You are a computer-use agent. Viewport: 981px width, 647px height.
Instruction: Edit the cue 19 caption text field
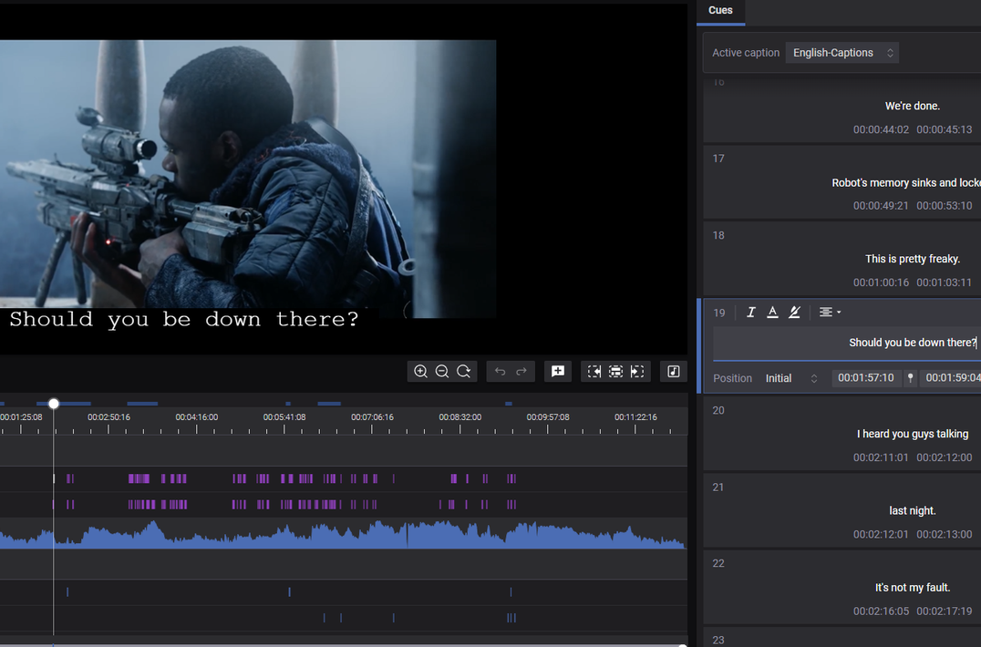(847, 343)
